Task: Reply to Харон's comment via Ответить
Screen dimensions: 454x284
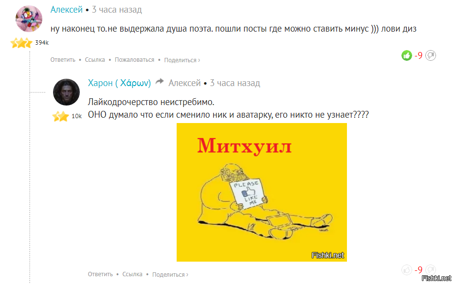Action: 100,274
